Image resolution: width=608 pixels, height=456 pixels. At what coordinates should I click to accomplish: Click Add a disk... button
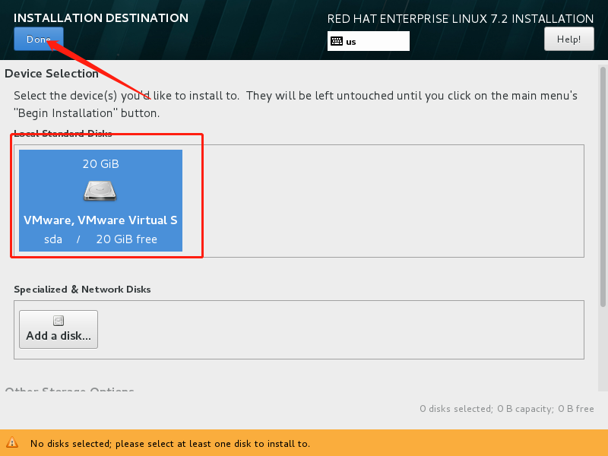click(59, 329)
